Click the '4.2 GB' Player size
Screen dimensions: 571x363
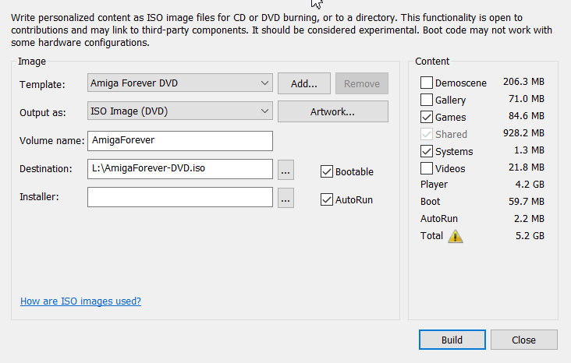(530, 185)
